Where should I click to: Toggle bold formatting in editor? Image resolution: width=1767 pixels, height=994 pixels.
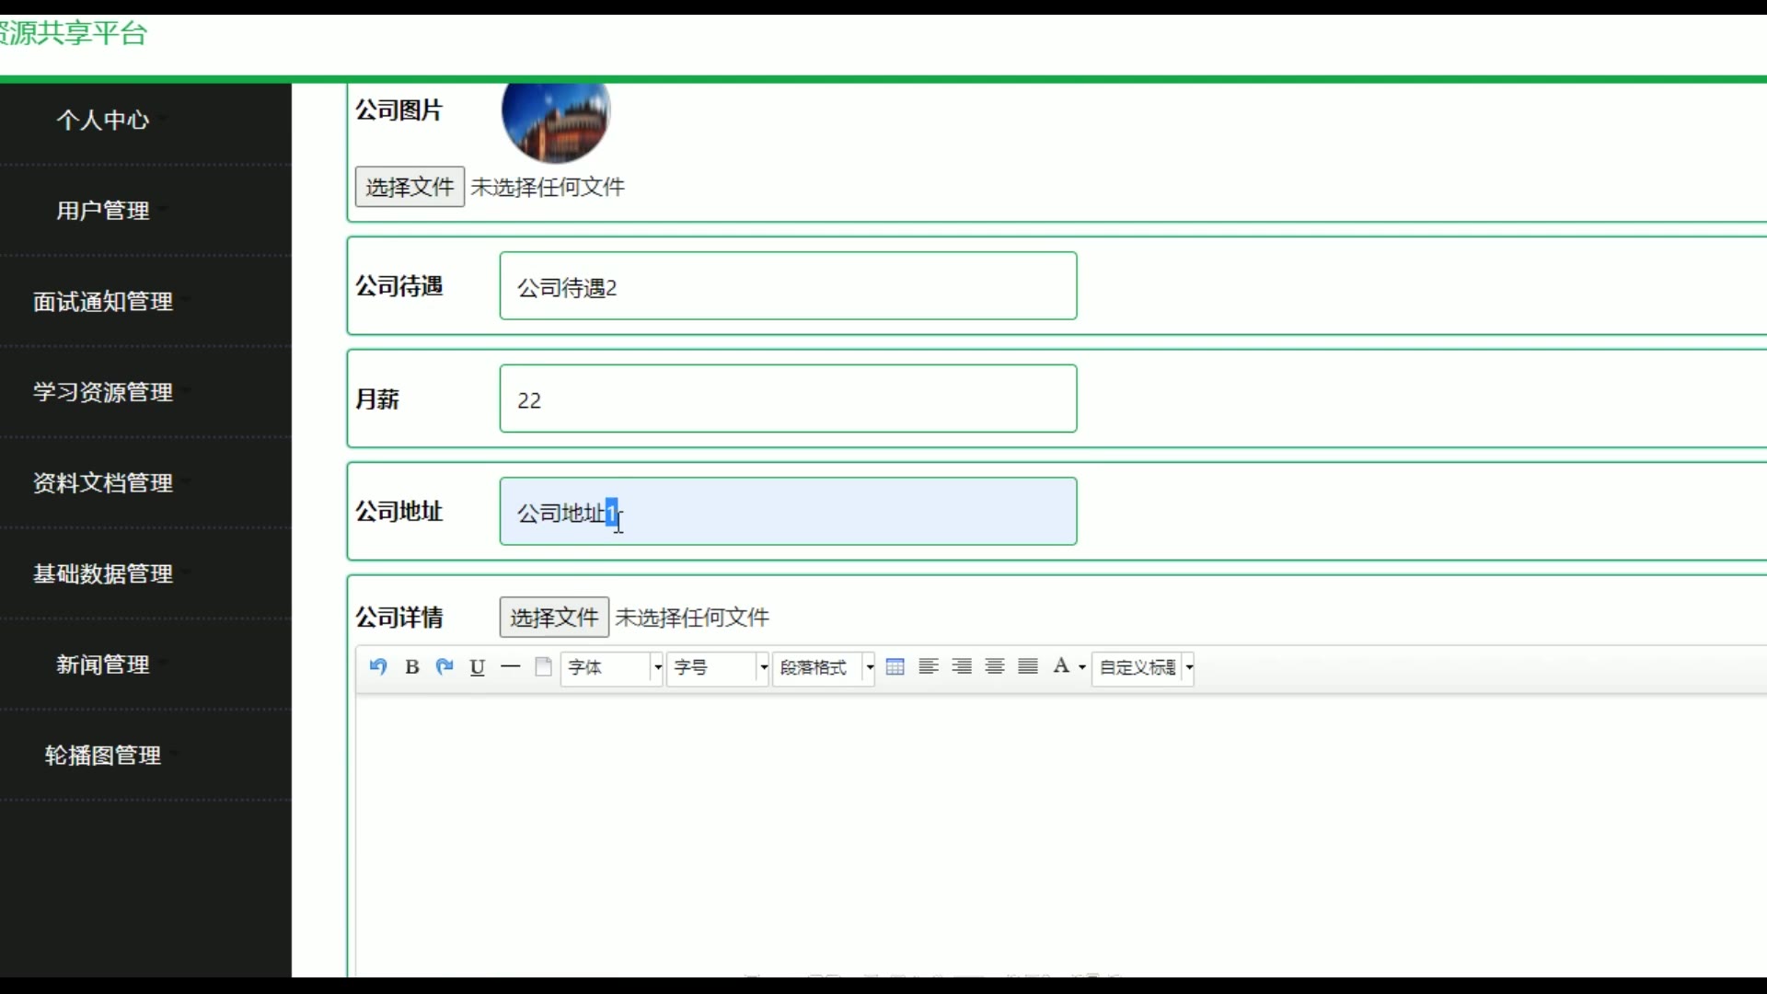pyautogui.click(x=411, y=666)
